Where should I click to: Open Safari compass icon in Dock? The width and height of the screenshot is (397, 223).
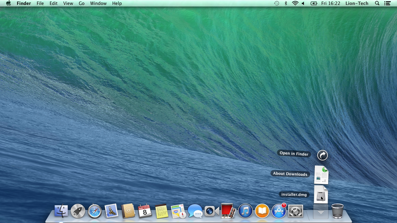[x=95, y=211]
